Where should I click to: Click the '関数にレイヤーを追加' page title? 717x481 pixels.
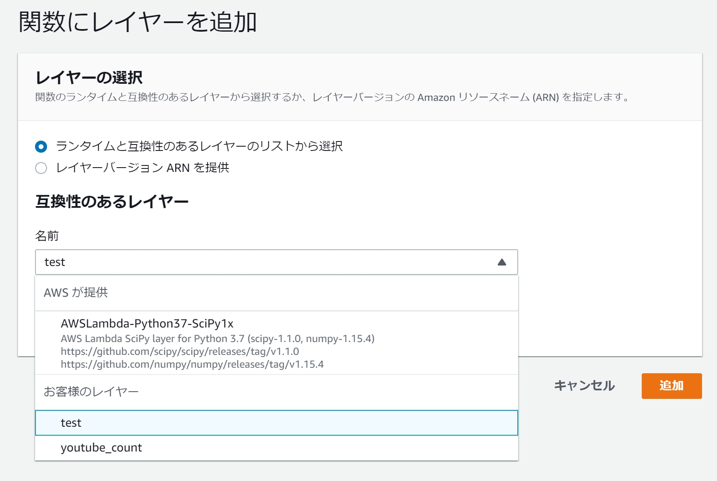(138, 22)
